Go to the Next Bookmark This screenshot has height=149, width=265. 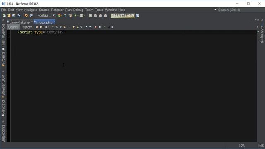pos(77,27)
